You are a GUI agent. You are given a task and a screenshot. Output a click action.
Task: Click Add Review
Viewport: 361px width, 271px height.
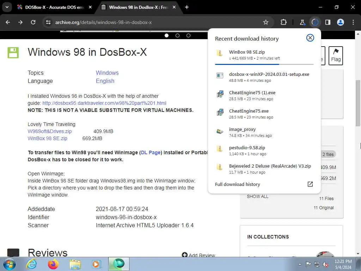pyautogui.click(x=198, y=255)
